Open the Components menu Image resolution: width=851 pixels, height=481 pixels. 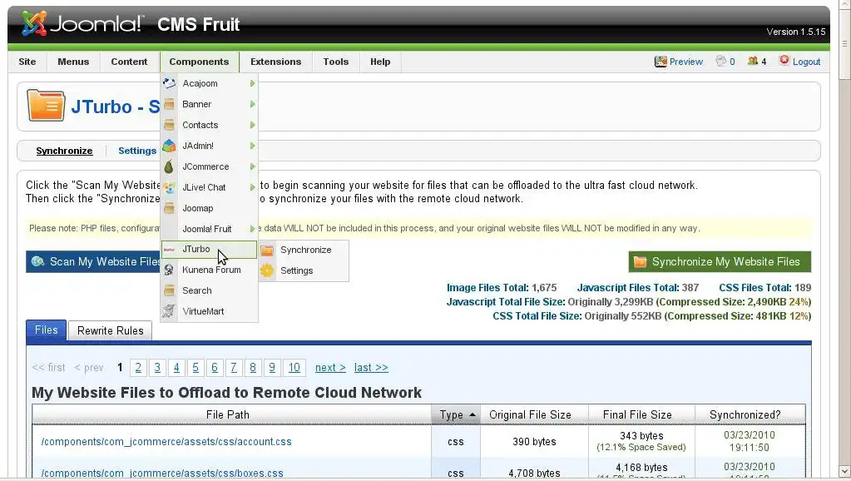click(199, 62)
